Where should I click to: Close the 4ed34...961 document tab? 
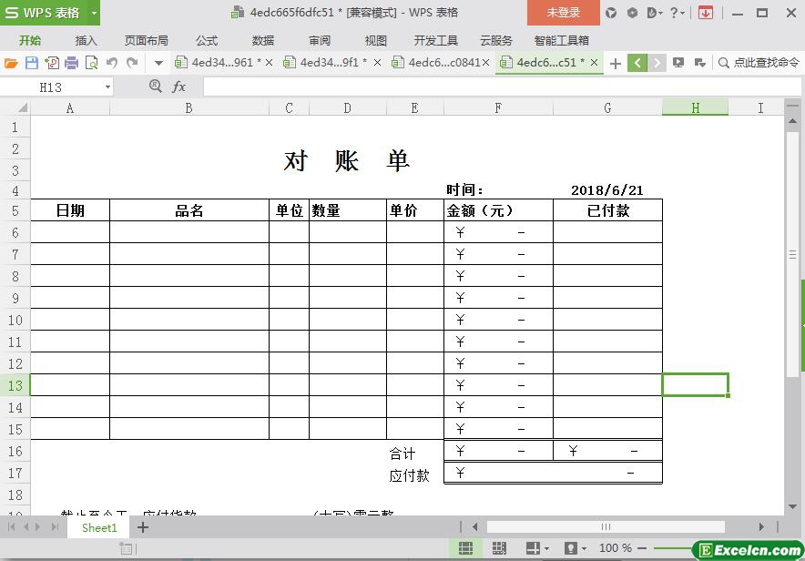(x=269, y=63)
